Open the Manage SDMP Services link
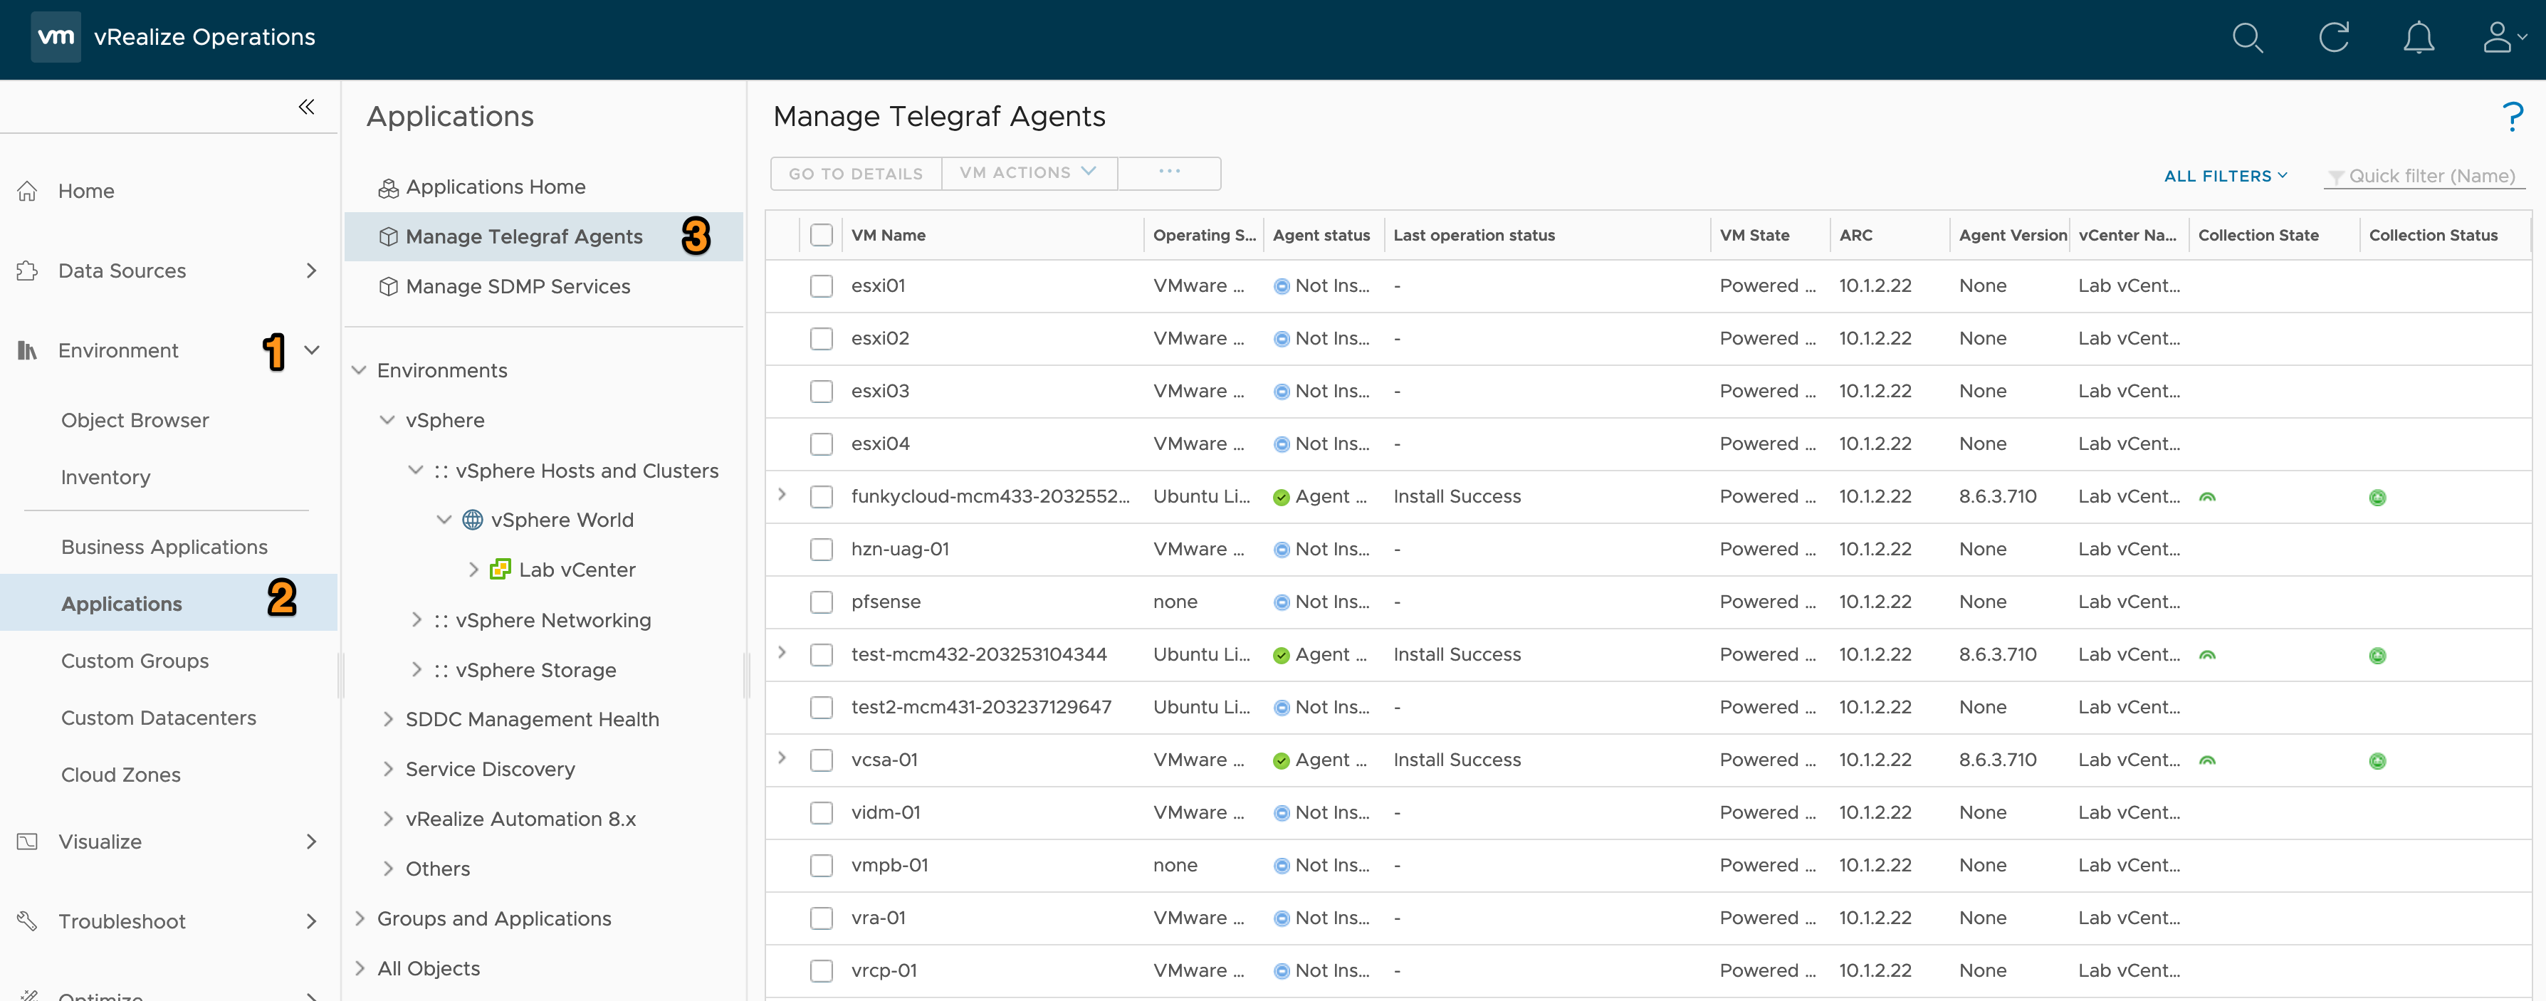 pyautogui.click(x=518, y=287)
